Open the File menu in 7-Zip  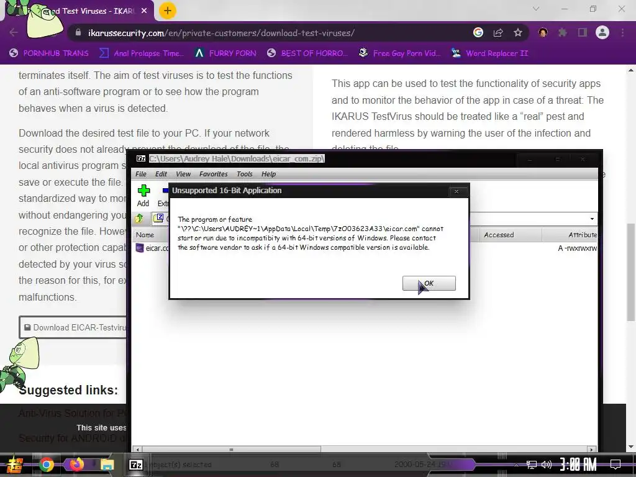(x=141, y=174)
